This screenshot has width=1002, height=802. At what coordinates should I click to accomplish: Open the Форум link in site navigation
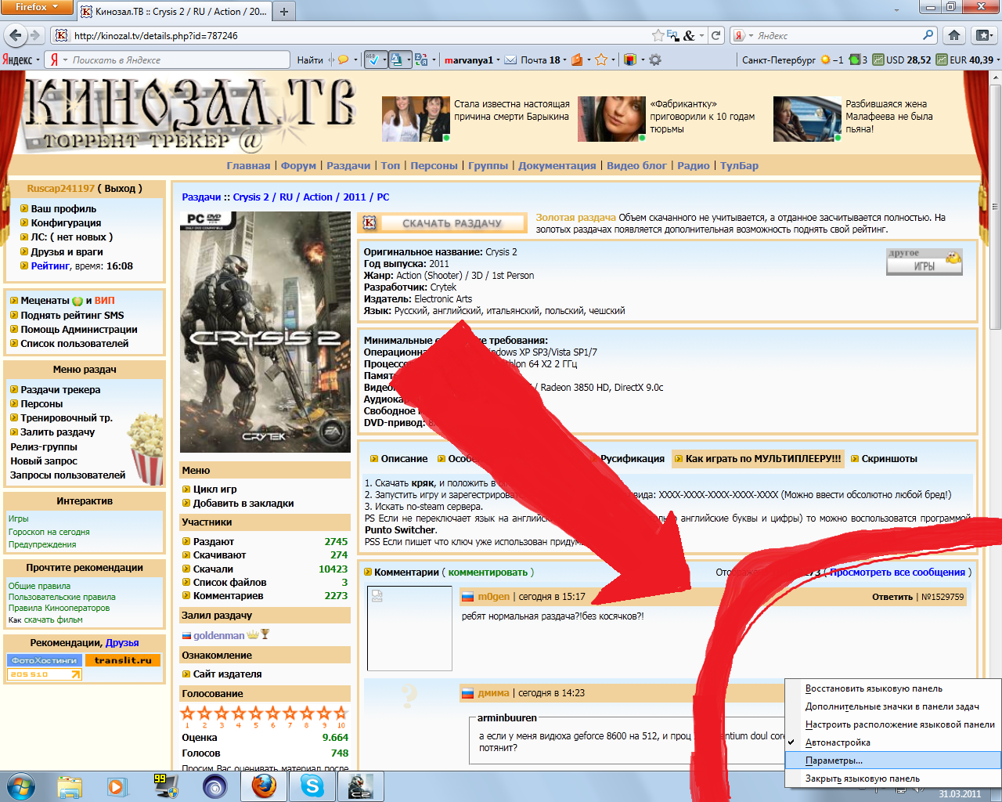pos(298,165)
